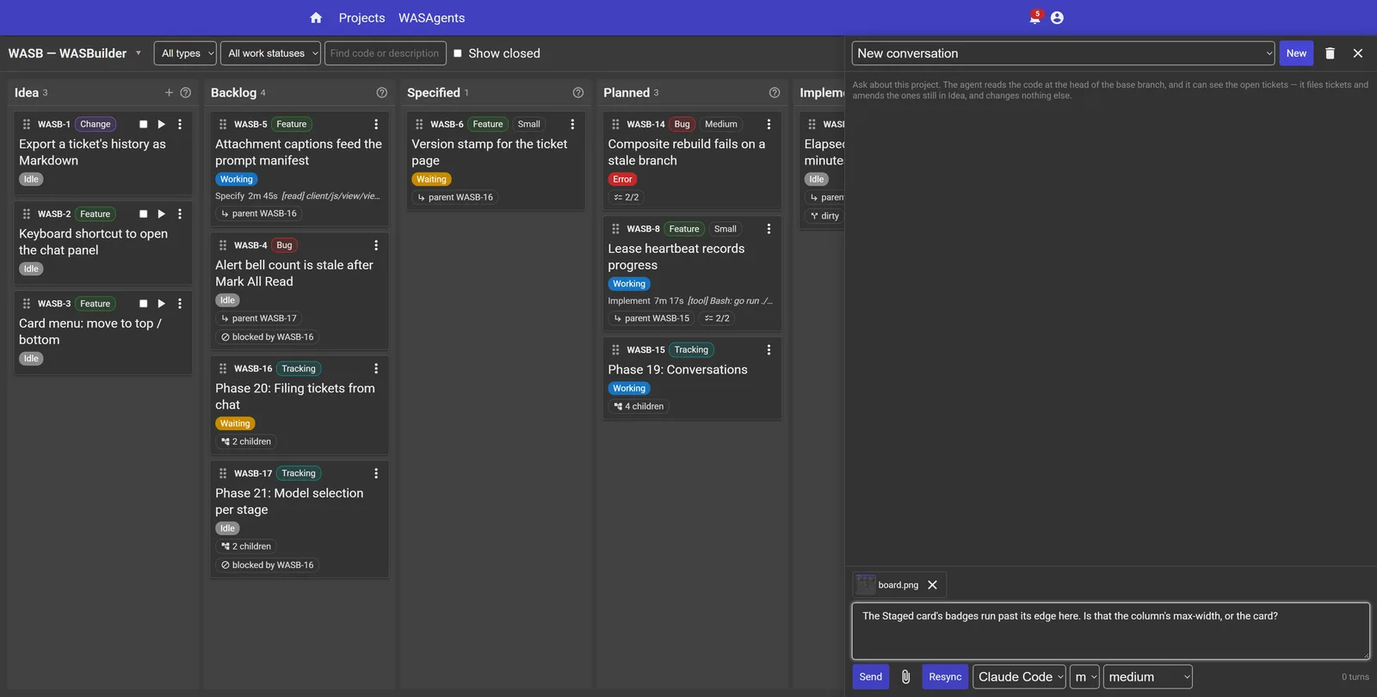Delete conversation using trash icon
This screenshot has height=697, width=1377.
1330,53
